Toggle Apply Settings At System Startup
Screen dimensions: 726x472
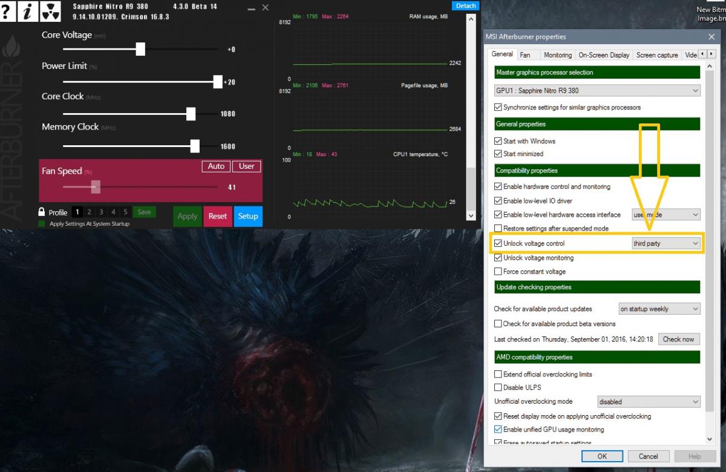coord(41,224)
